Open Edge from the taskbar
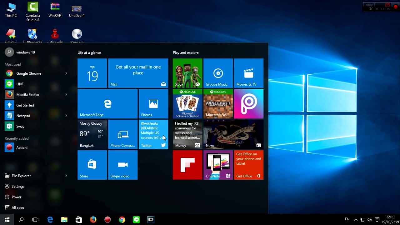 click(50, 220)
